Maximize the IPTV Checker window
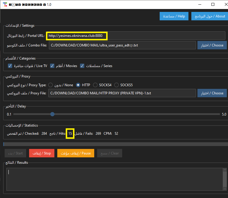Screen dimensions: 228x198 213,4
